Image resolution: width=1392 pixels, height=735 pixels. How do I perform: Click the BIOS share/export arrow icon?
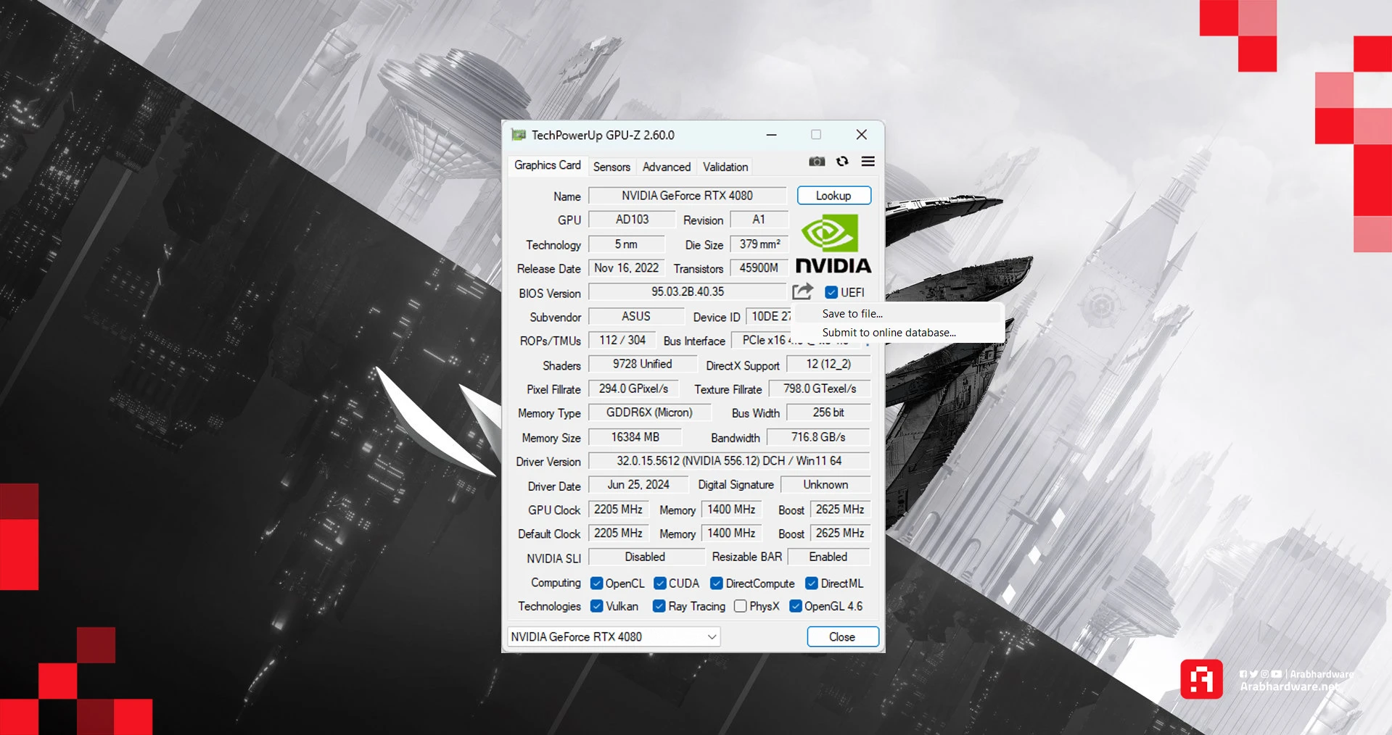pos(802,291)
